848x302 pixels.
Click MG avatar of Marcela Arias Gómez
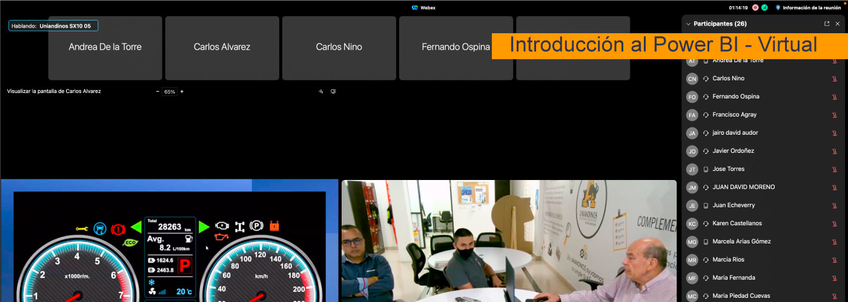coord(692,242)
